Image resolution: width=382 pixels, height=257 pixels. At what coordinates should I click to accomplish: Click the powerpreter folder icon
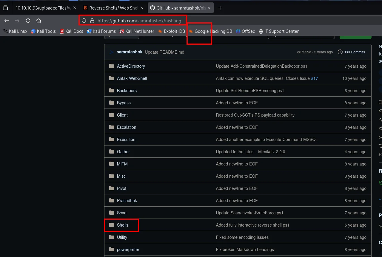tap(112, 249)
